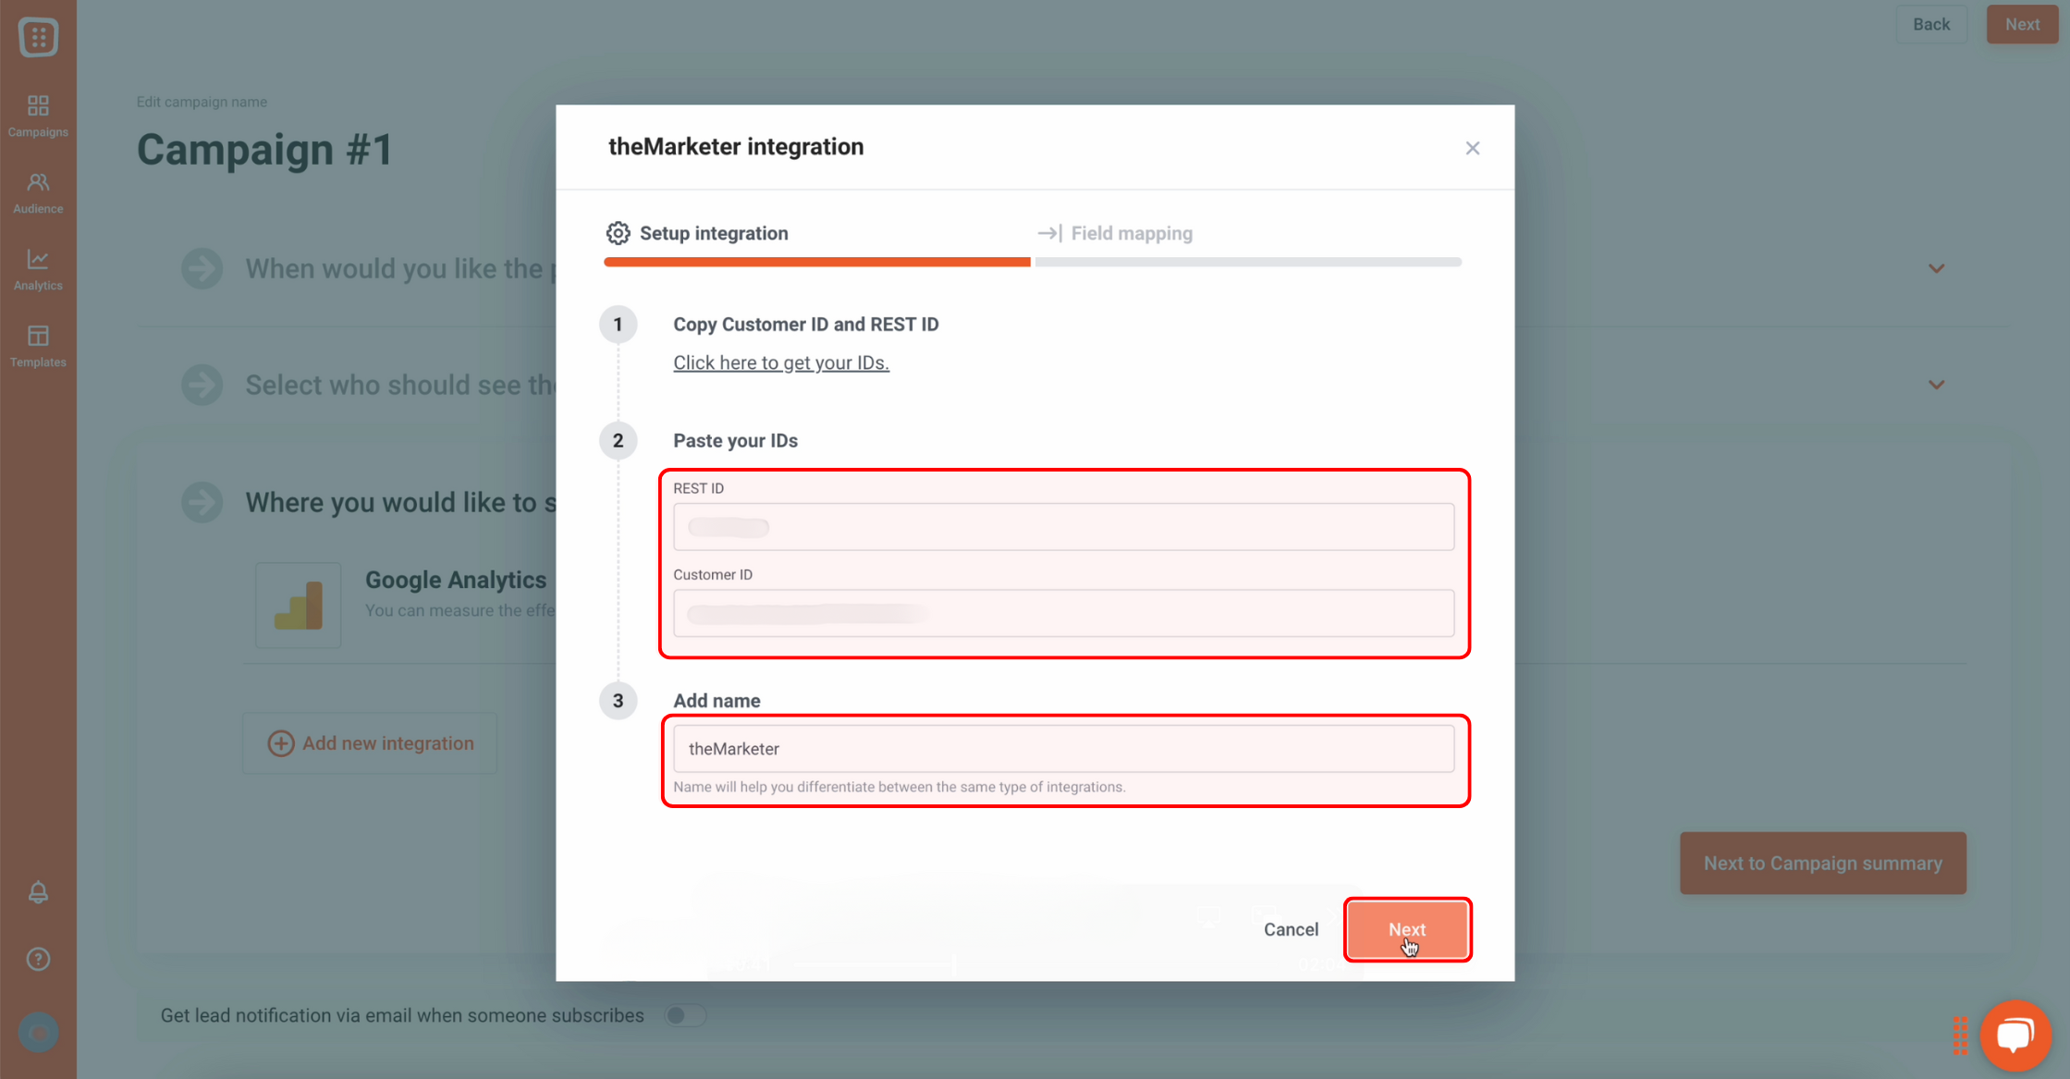Expand the 'When would you like' section chevron
This screenshot has width=2070, height=1079.
(1936, 269)
